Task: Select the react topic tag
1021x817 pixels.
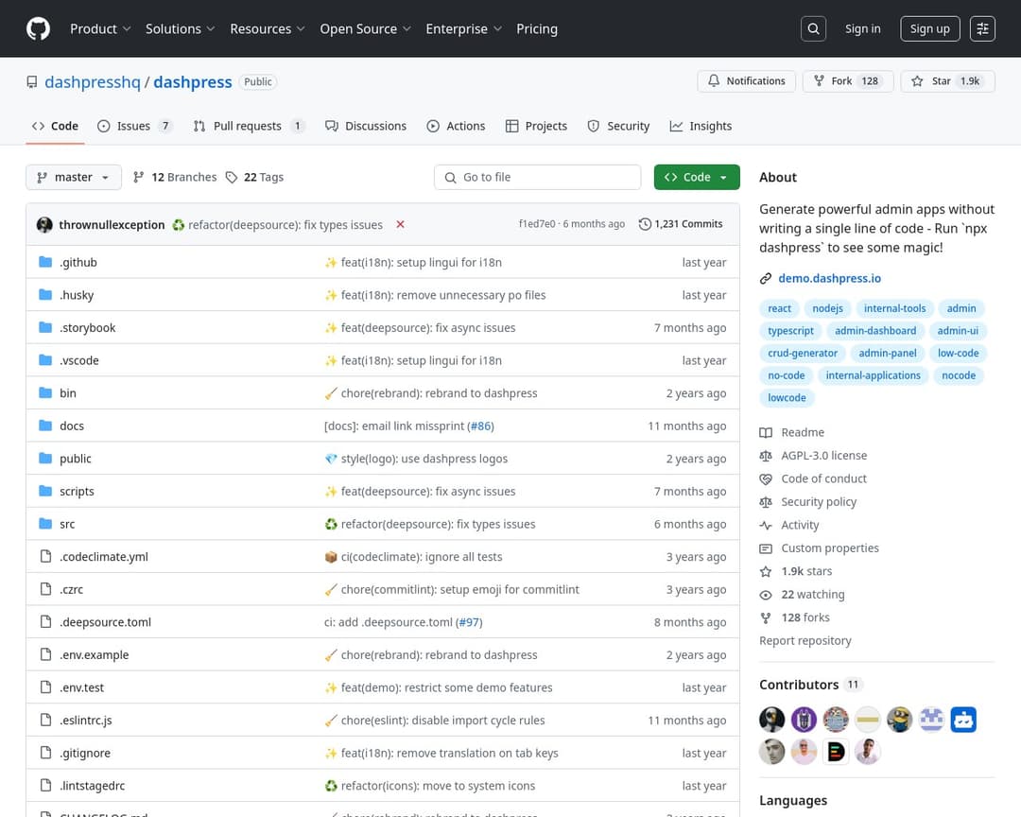Action: pos(779,309)
